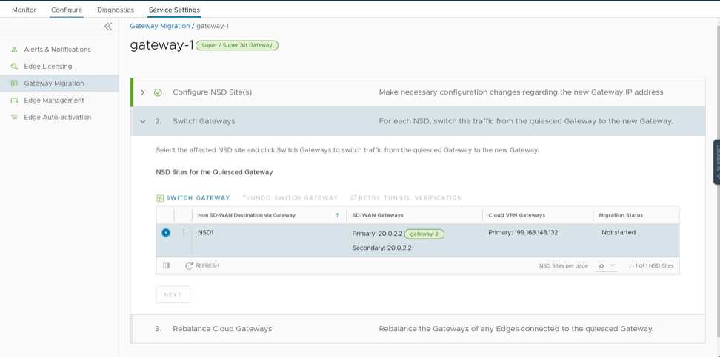
Task: Sort by Non SD-WAN Destination via Gateway column
Action: coord(247,215)
